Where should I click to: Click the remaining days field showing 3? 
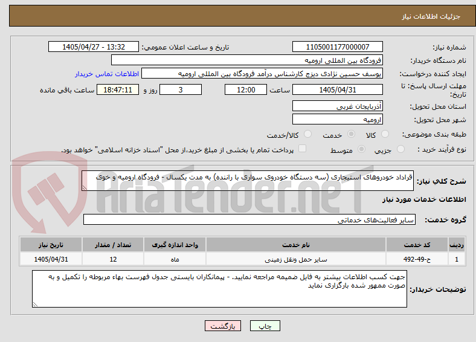(x=181, y=89)
